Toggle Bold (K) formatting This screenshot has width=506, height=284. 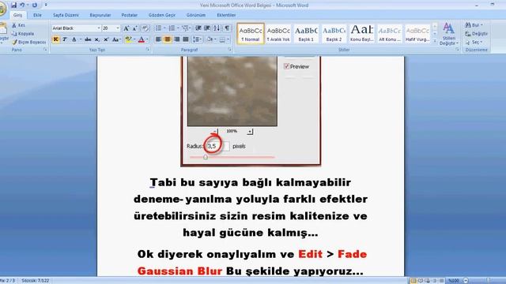(x=56, y=39)
